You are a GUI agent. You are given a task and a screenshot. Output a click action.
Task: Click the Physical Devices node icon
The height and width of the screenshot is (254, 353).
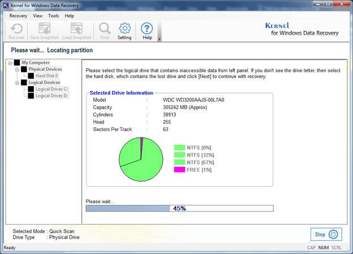[x=24, y=69]
